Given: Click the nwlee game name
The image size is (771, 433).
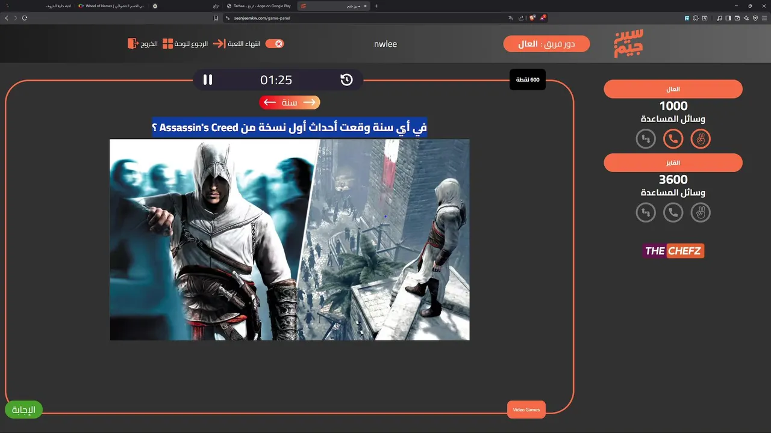Looking at the screenshot, I should coord(385,44).
